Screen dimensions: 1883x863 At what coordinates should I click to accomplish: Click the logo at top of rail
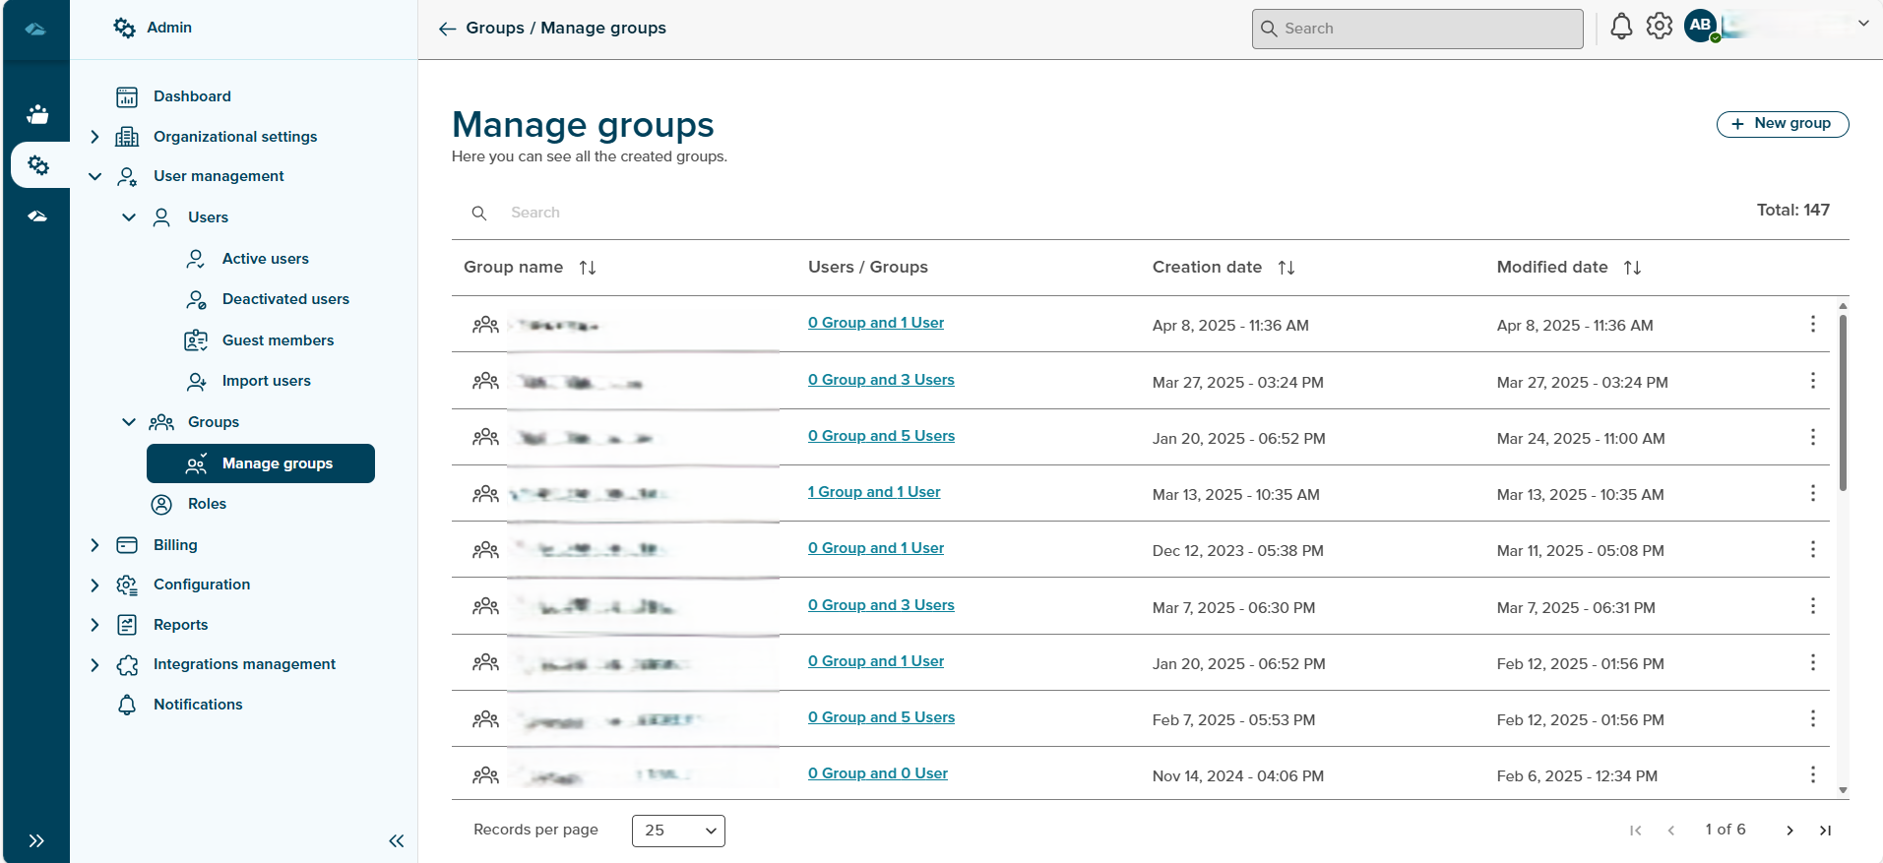pyautogui.click(x=35, y=30)
